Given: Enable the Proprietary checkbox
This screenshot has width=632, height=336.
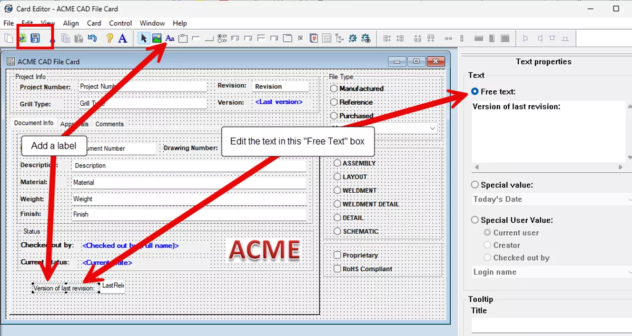Looking at the screenshot, I should click(337, 255).
